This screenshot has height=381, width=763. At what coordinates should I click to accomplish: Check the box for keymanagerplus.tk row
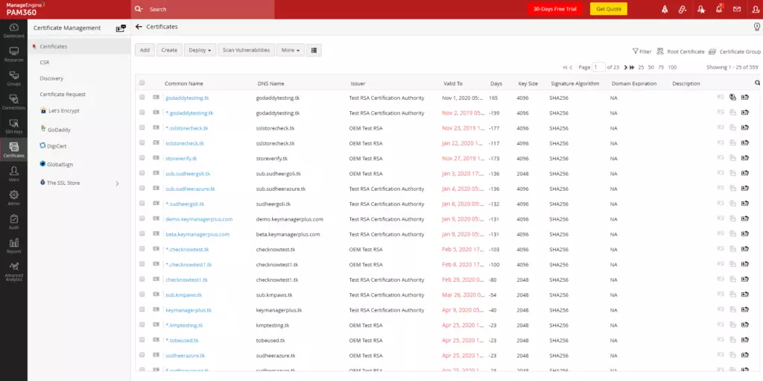(x=142, y=309)
